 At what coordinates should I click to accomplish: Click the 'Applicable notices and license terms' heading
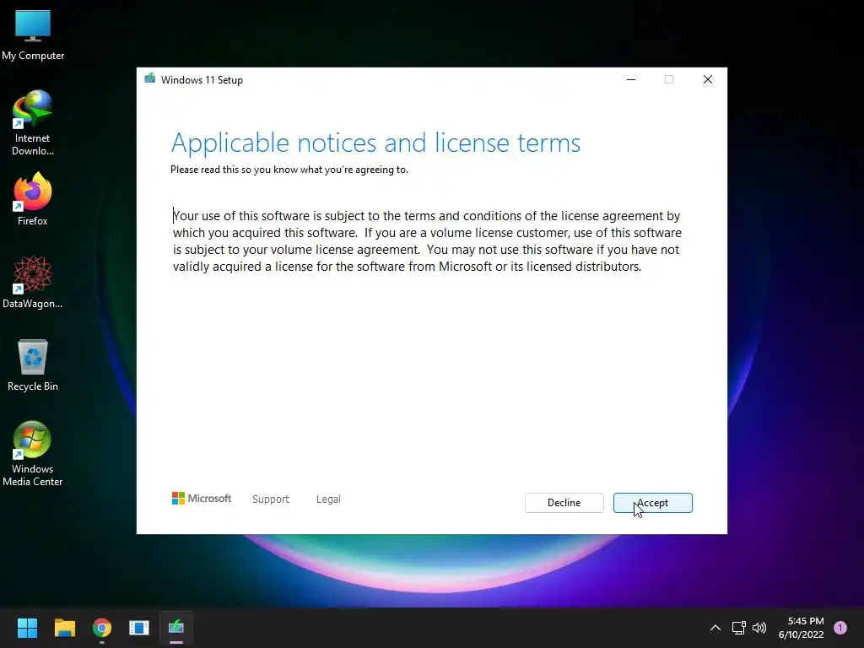pos(375,143)
